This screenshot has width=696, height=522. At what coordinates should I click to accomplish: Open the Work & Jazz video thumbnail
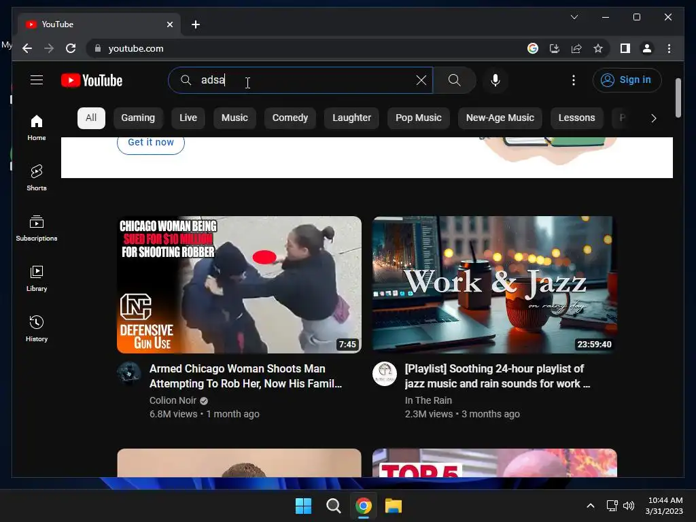pyautogui.click(x=495, y=285)
